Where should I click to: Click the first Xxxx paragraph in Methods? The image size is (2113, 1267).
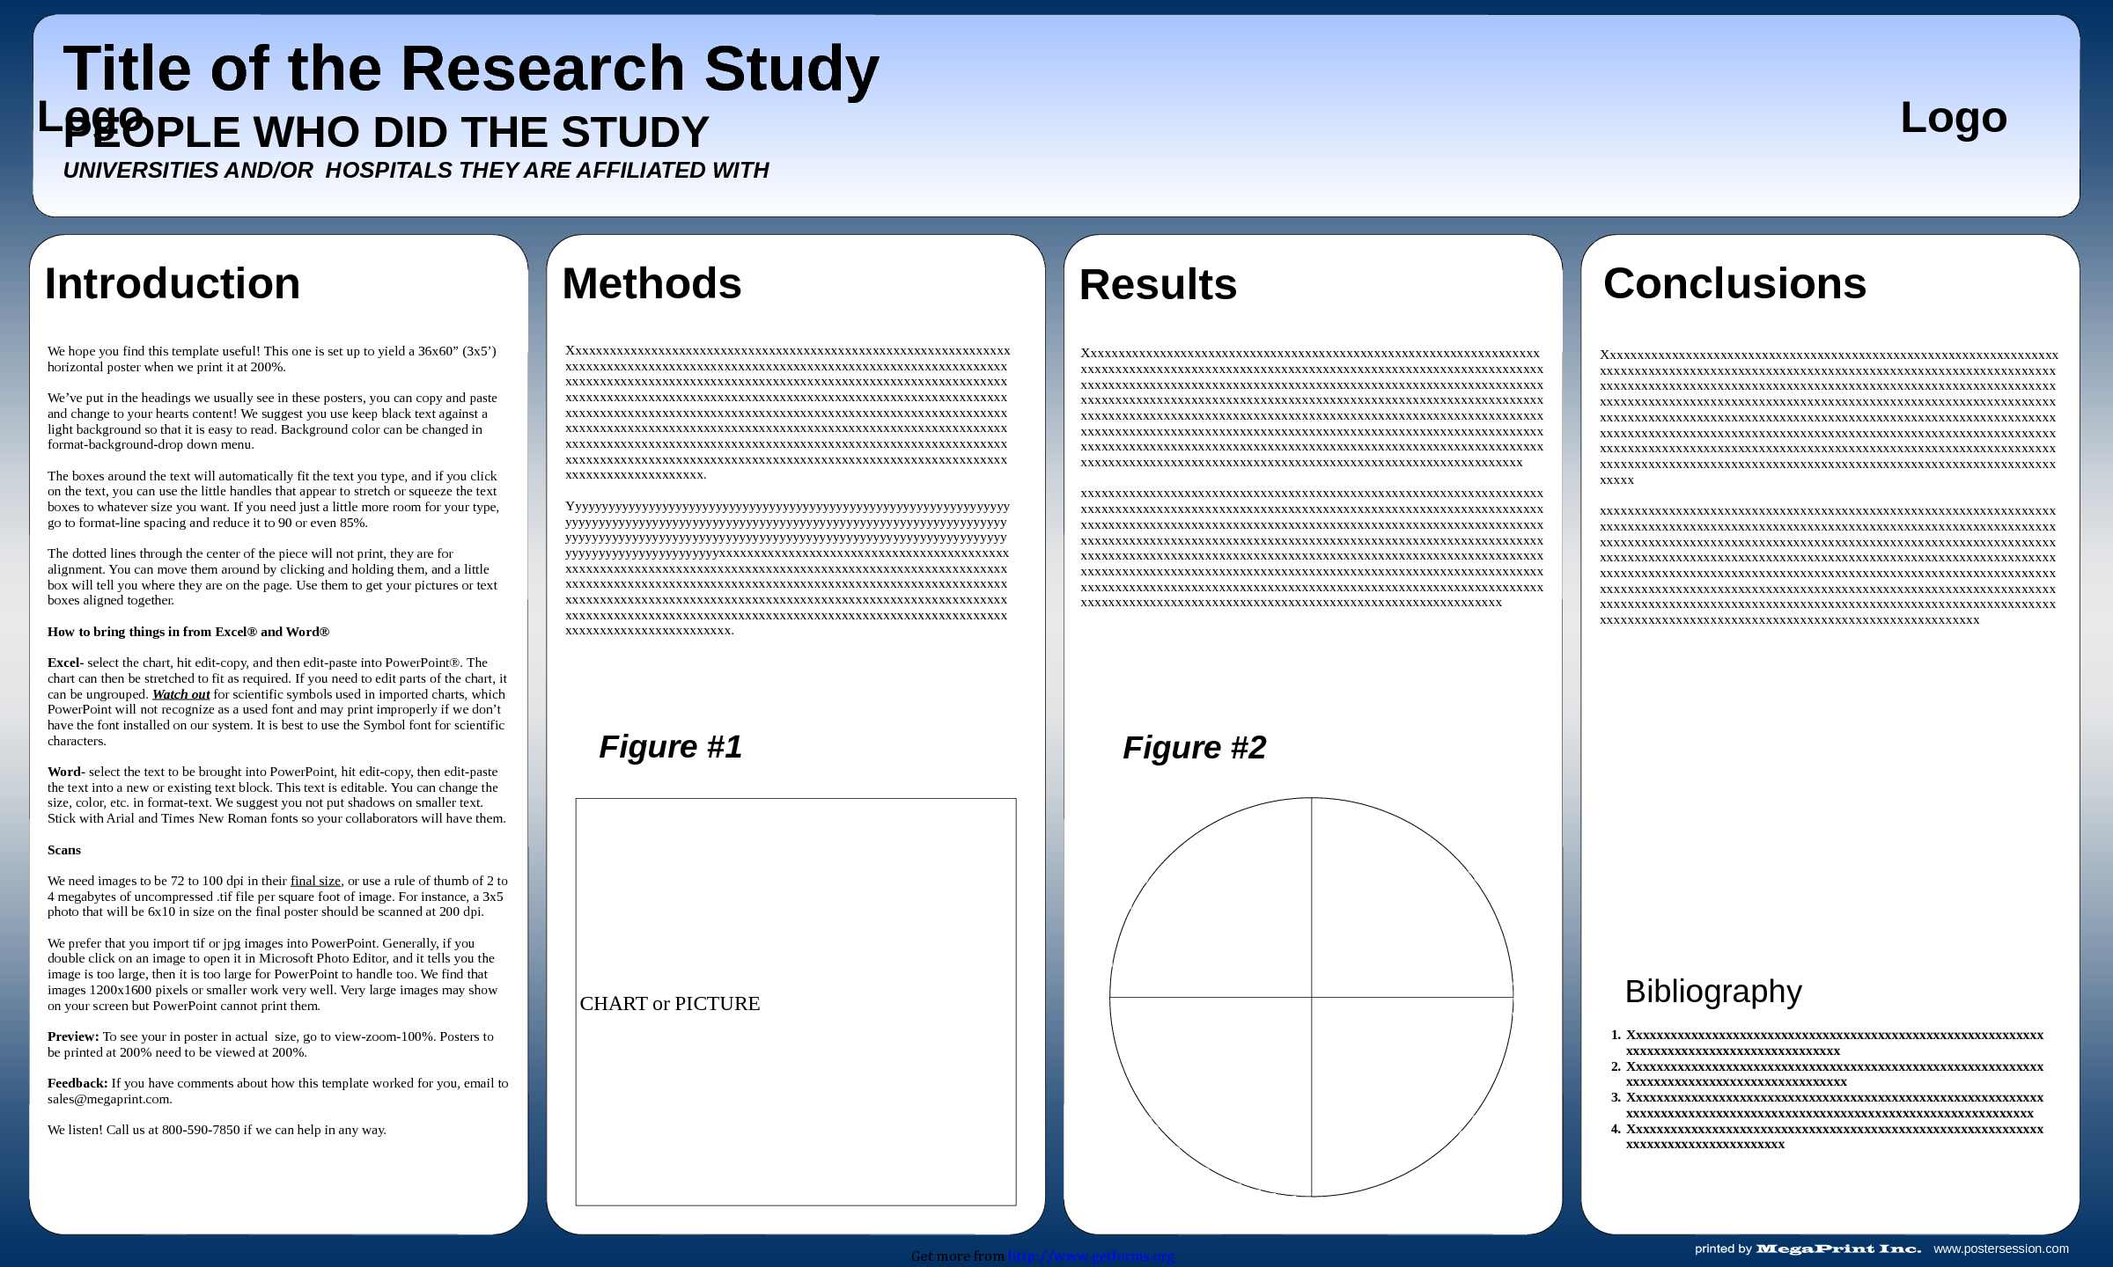coord(787,413)
